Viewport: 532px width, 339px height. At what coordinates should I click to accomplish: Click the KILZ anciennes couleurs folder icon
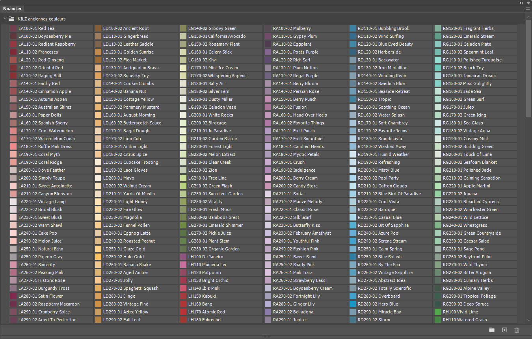[12, 19]
